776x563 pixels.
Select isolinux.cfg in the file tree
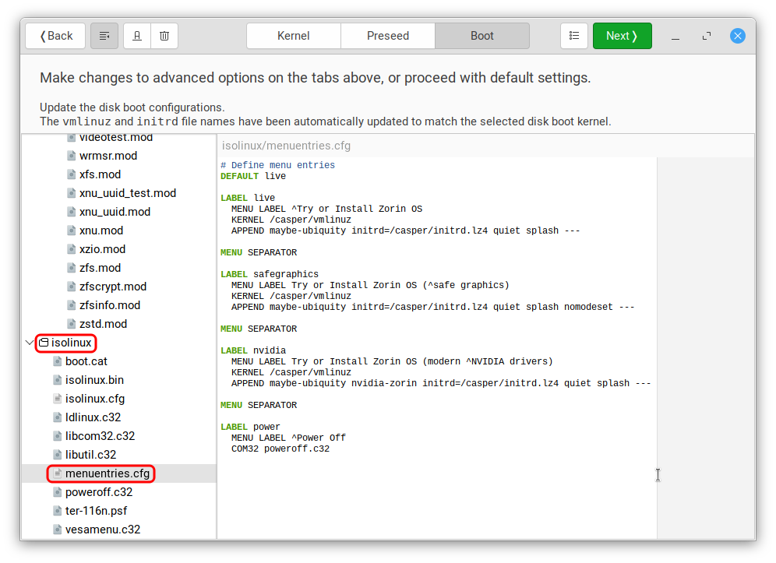97,398
